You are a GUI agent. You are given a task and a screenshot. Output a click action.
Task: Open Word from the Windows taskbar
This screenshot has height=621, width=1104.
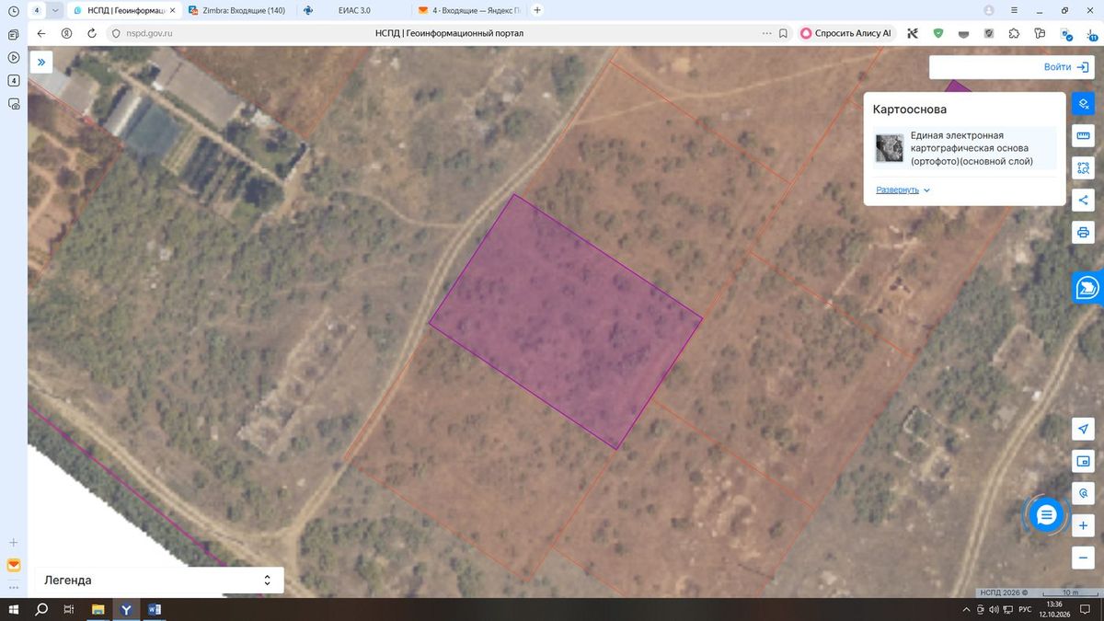point(154,609)
